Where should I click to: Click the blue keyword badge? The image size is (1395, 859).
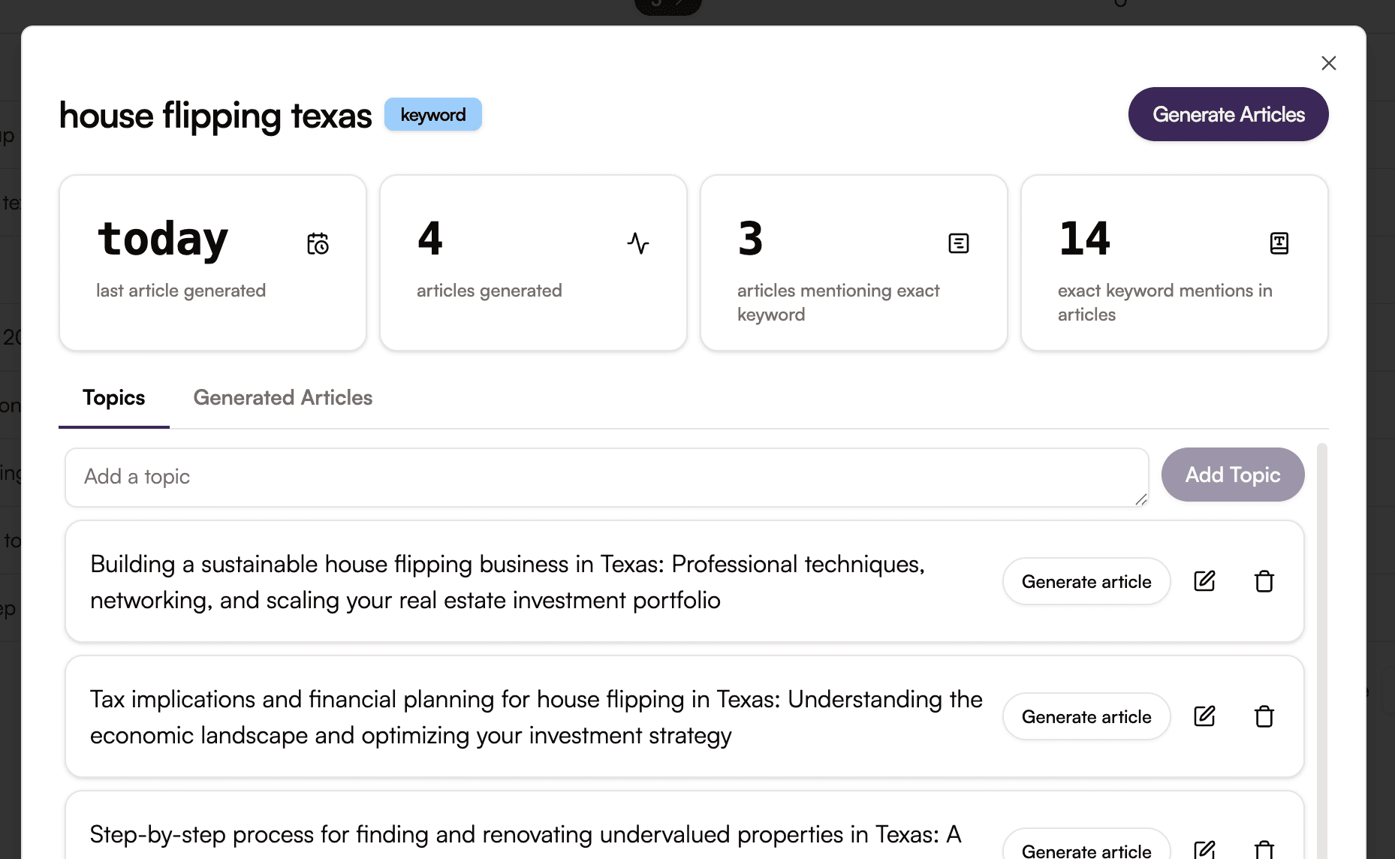tap(433, 114)
